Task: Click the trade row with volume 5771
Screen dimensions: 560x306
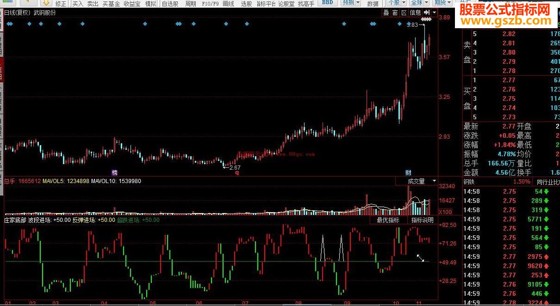Action: pos(511,219)
